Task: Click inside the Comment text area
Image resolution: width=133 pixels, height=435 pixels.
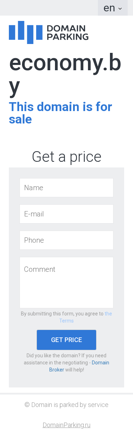Action: pos(66,282)
